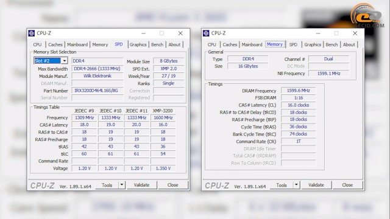Open Caches tab in left window
Image resolution: width=390 pixels, height=219 pixels.
click(x=55, y=44)
